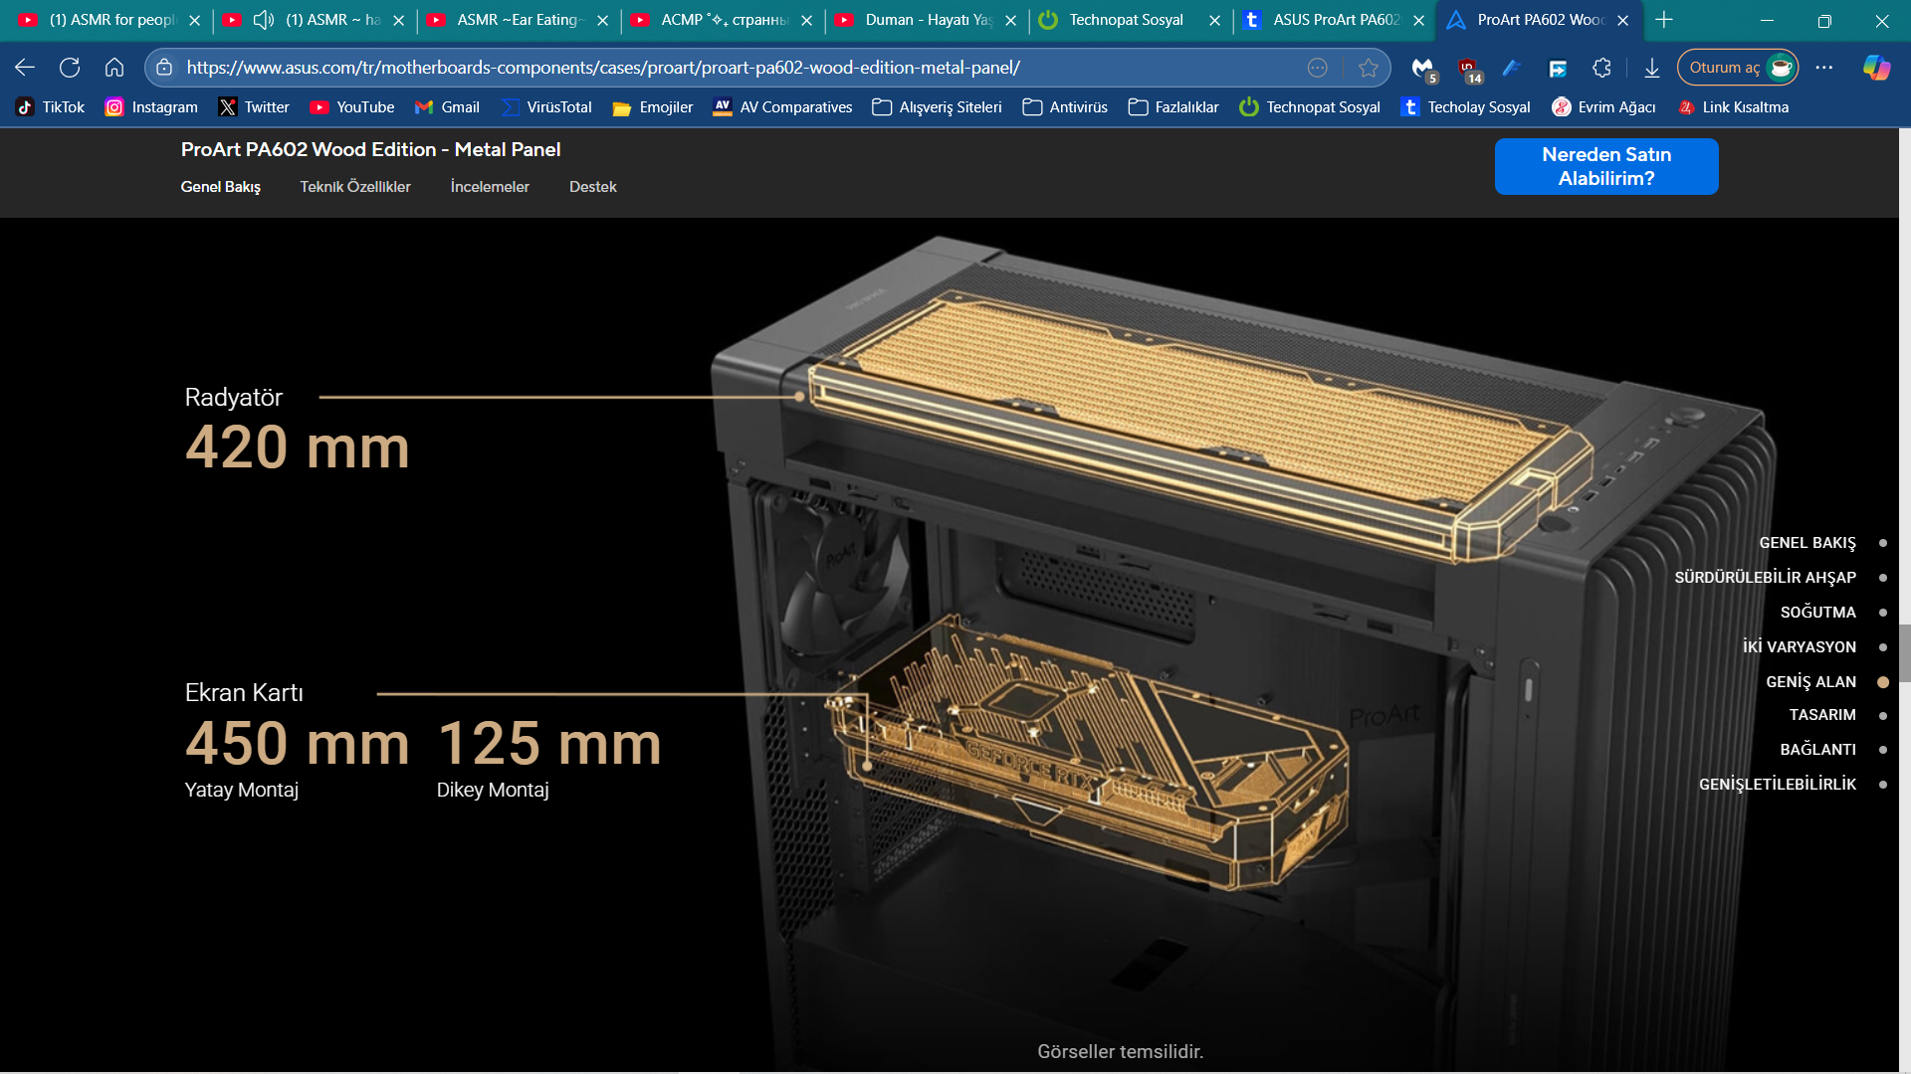Jump to SÜRDÜRÜLEBİLİR AHŞAP section dot
This screenshot has height=1074, width=1911.
1883,578
